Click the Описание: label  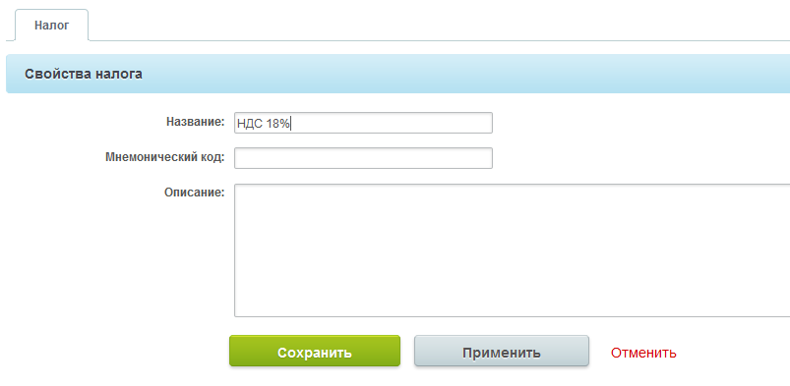[194, 193]
